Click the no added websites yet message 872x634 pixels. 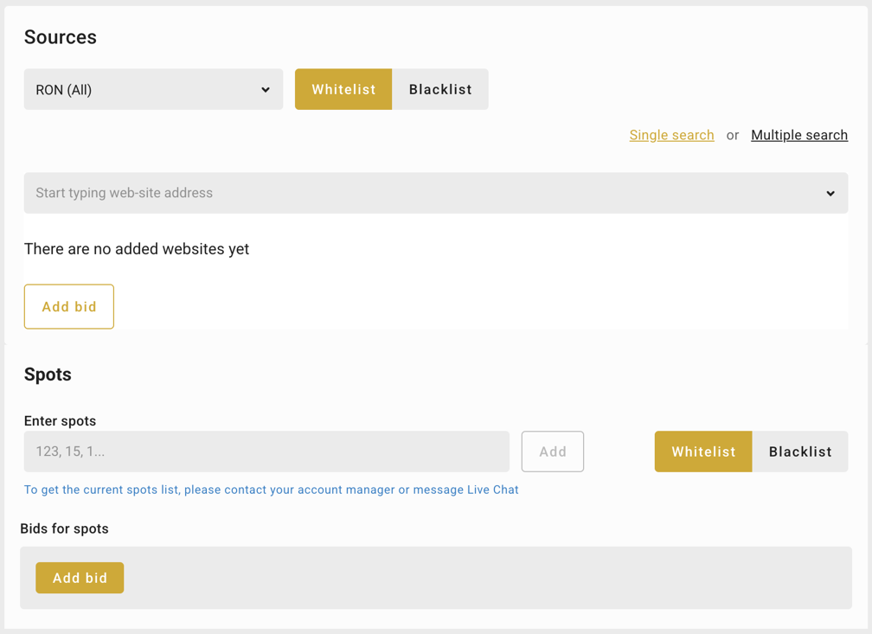[x=137, y=249]
